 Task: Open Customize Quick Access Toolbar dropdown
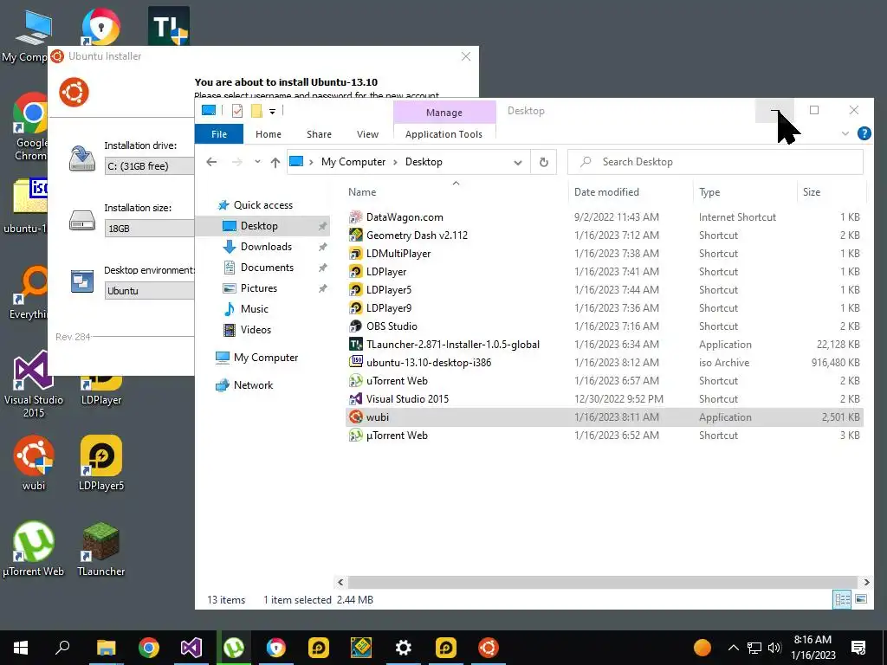pos(272,112)
